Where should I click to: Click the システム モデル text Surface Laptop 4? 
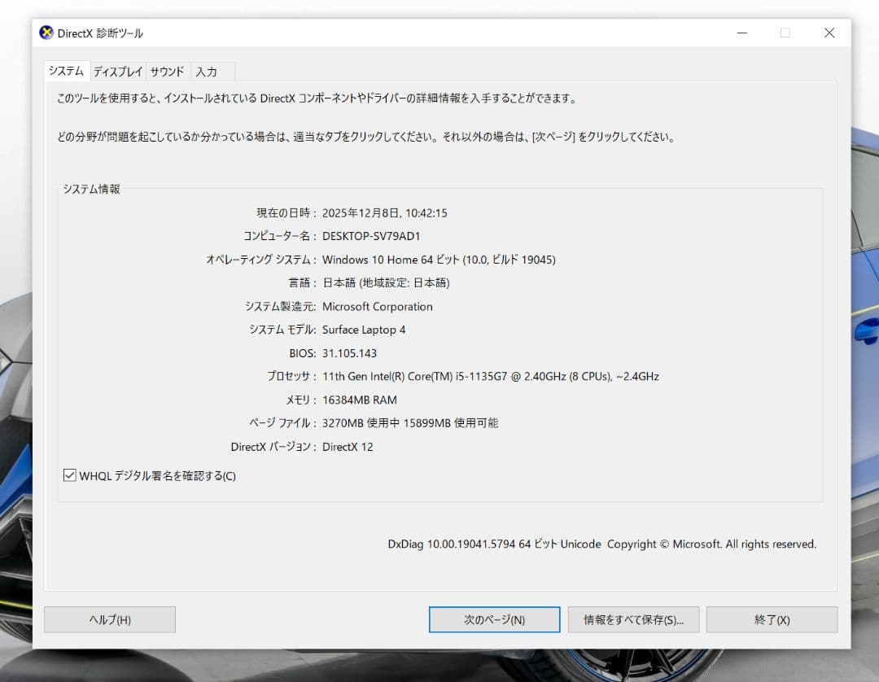click(364, 330)
